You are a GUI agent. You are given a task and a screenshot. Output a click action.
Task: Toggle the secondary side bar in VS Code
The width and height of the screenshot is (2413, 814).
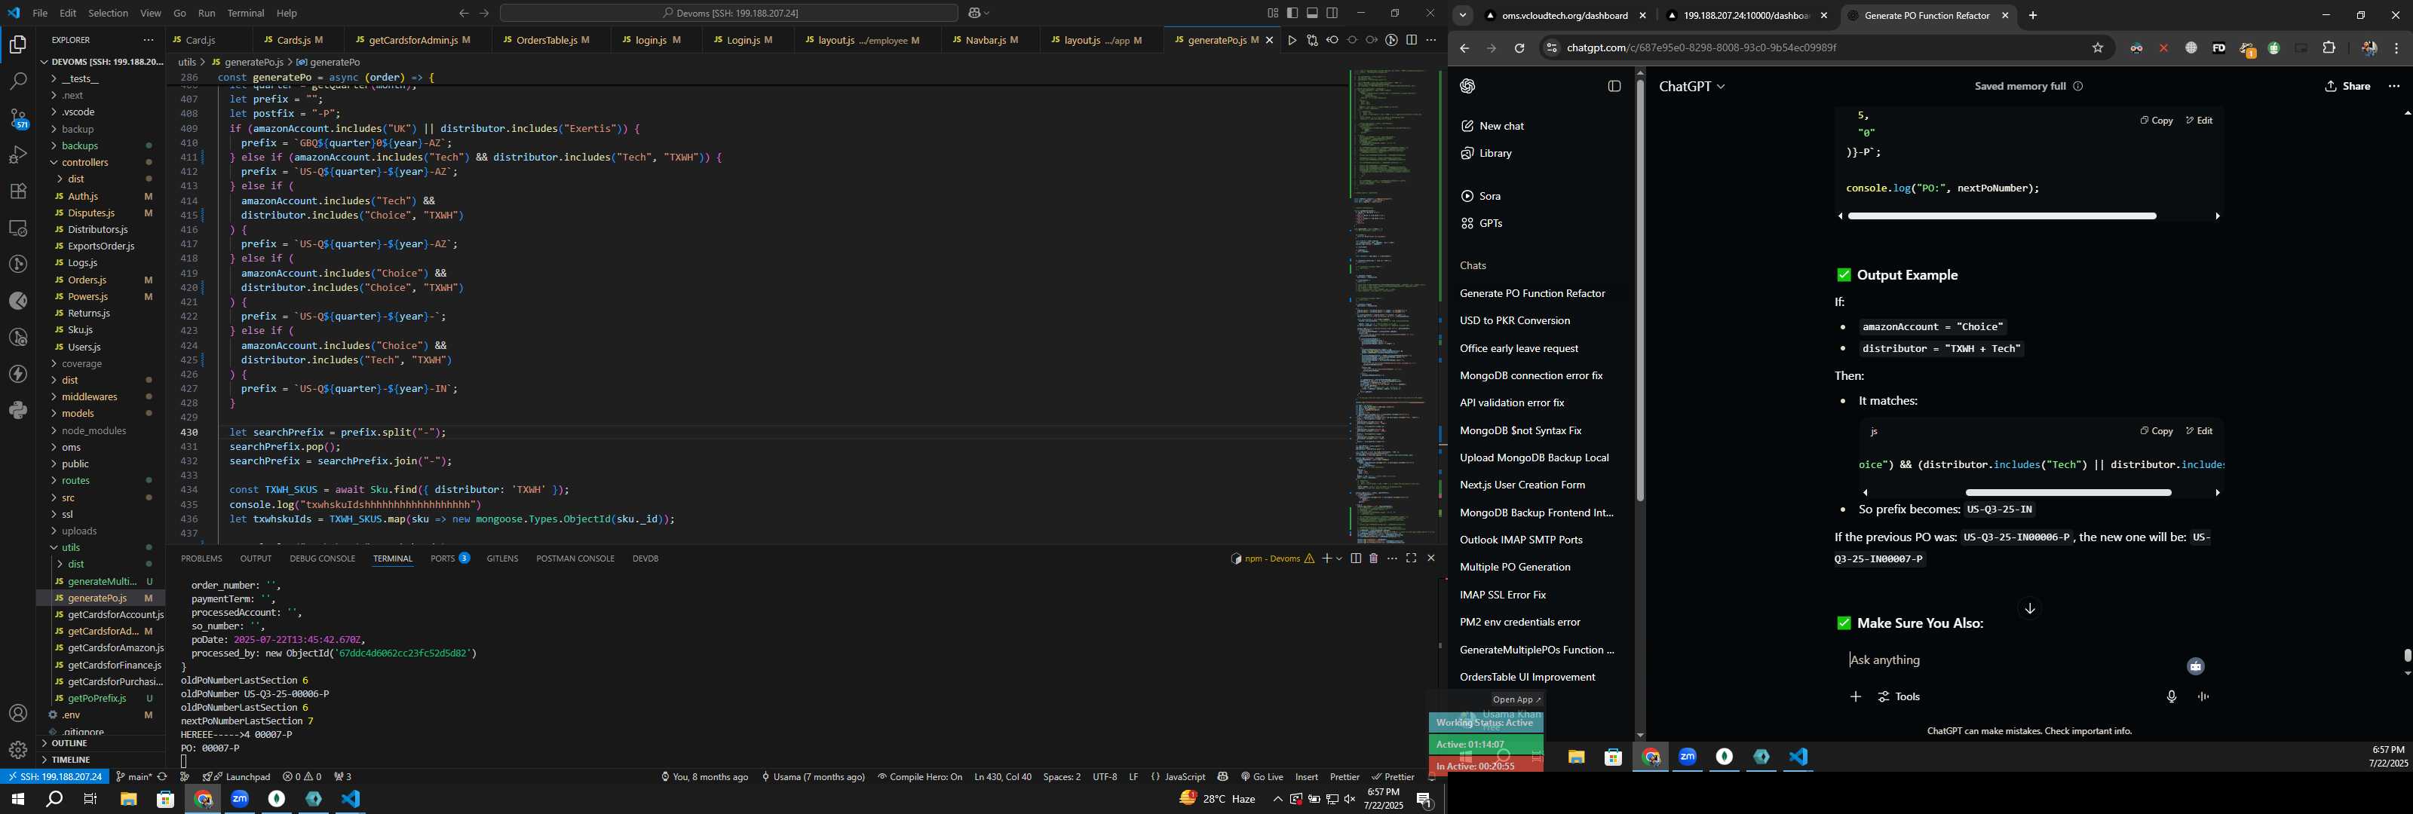pyautogui.click(x=1332, y=13)
